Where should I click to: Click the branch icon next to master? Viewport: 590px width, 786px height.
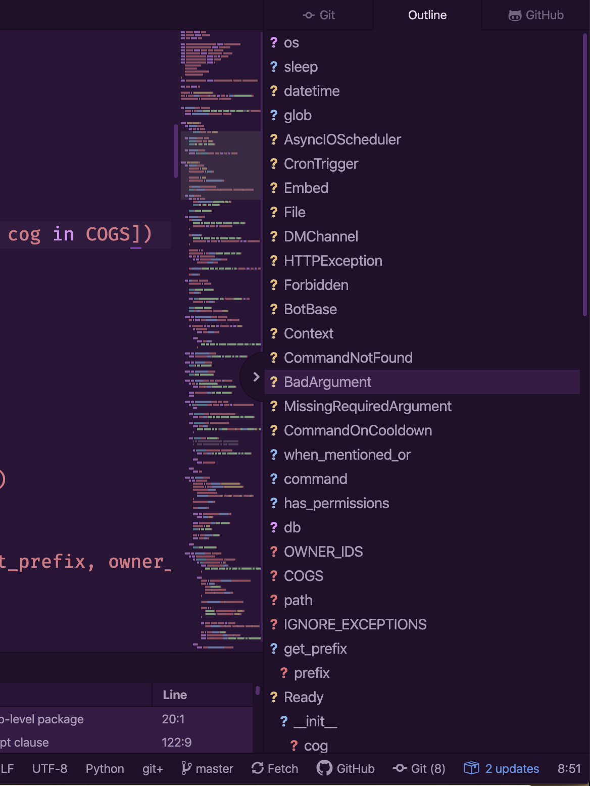point(186,768)
